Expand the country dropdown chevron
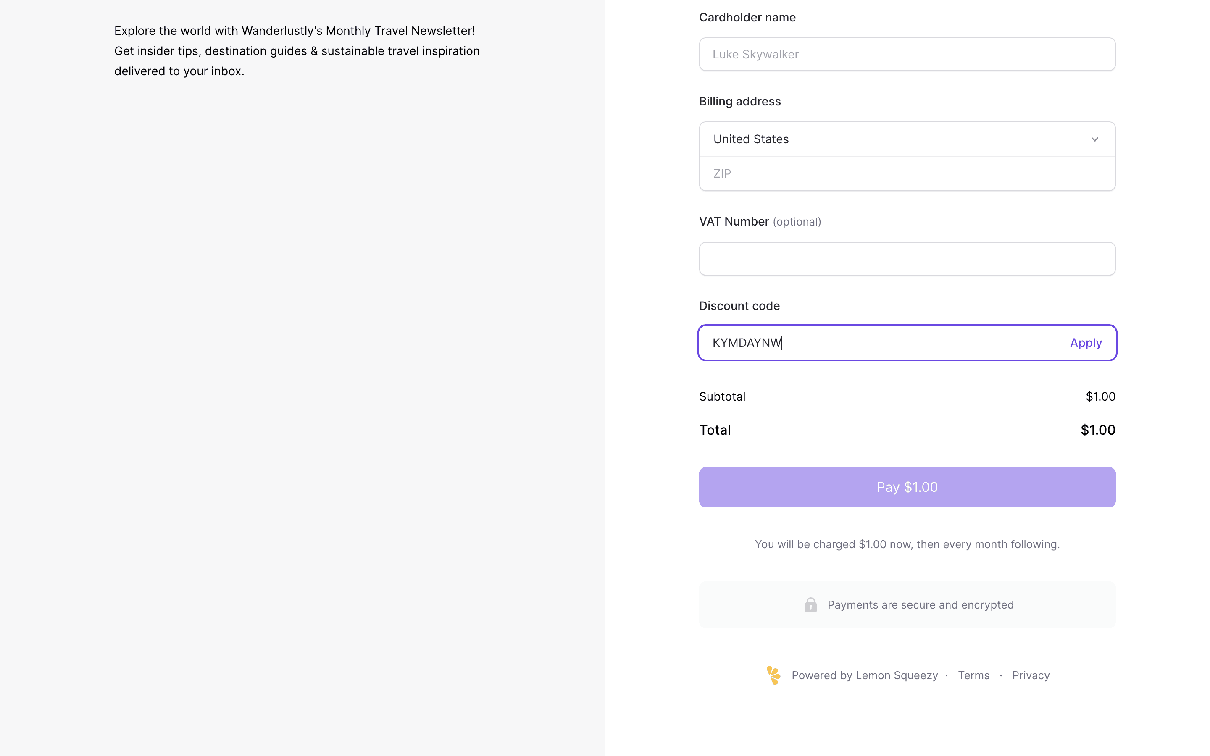Viewport: 1210px width, 756px height. pos(1094,139)
